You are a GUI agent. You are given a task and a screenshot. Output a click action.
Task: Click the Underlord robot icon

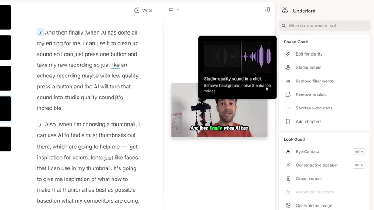click(285, 10)
